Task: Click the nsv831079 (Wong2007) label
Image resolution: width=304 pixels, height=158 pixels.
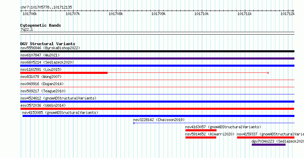Action: (41, 77)
